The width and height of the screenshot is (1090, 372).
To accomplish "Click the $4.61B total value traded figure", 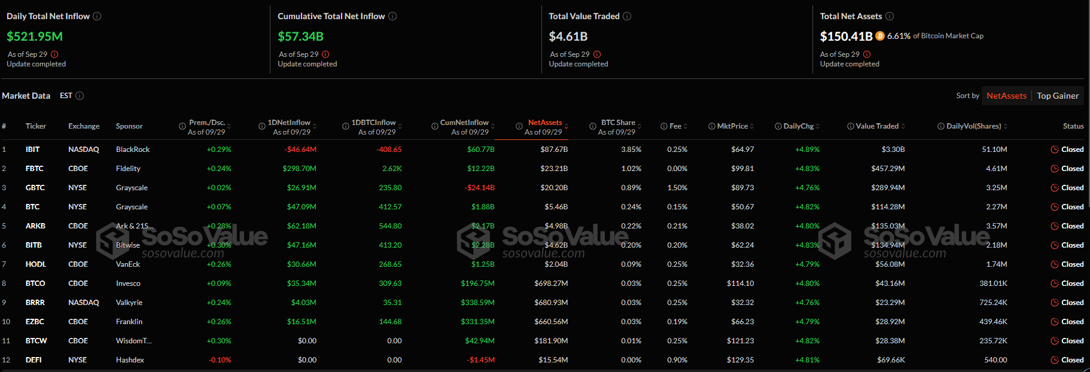I will coord(568,36).
